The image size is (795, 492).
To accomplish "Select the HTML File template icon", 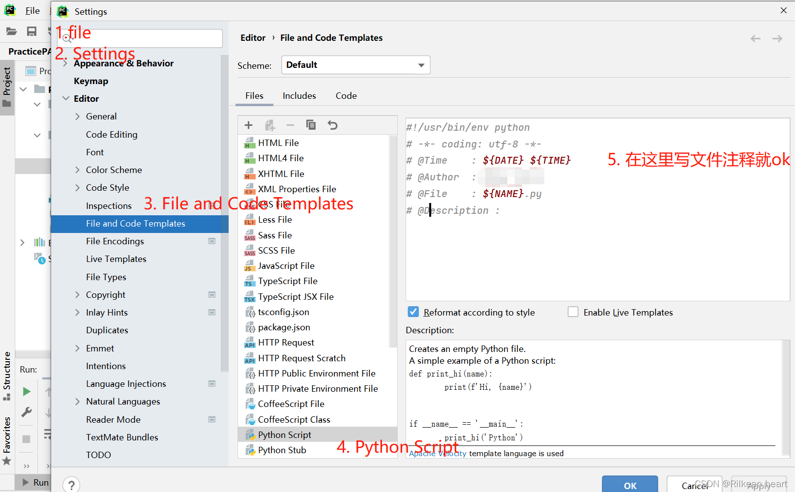I will click(250, 143).
